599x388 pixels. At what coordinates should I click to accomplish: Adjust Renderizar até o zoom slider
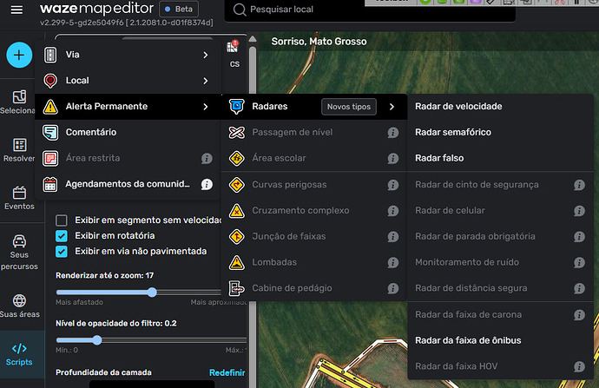coord(152,293)
